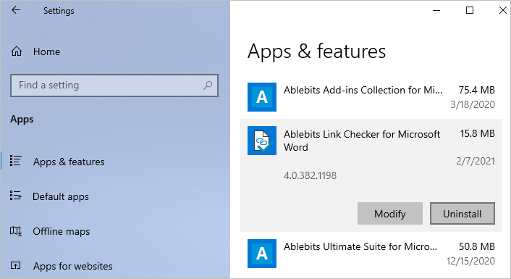Viewport: 511px width, 279px height.
Task: Click the Apps for websites icon
Action: click(16, 265)
